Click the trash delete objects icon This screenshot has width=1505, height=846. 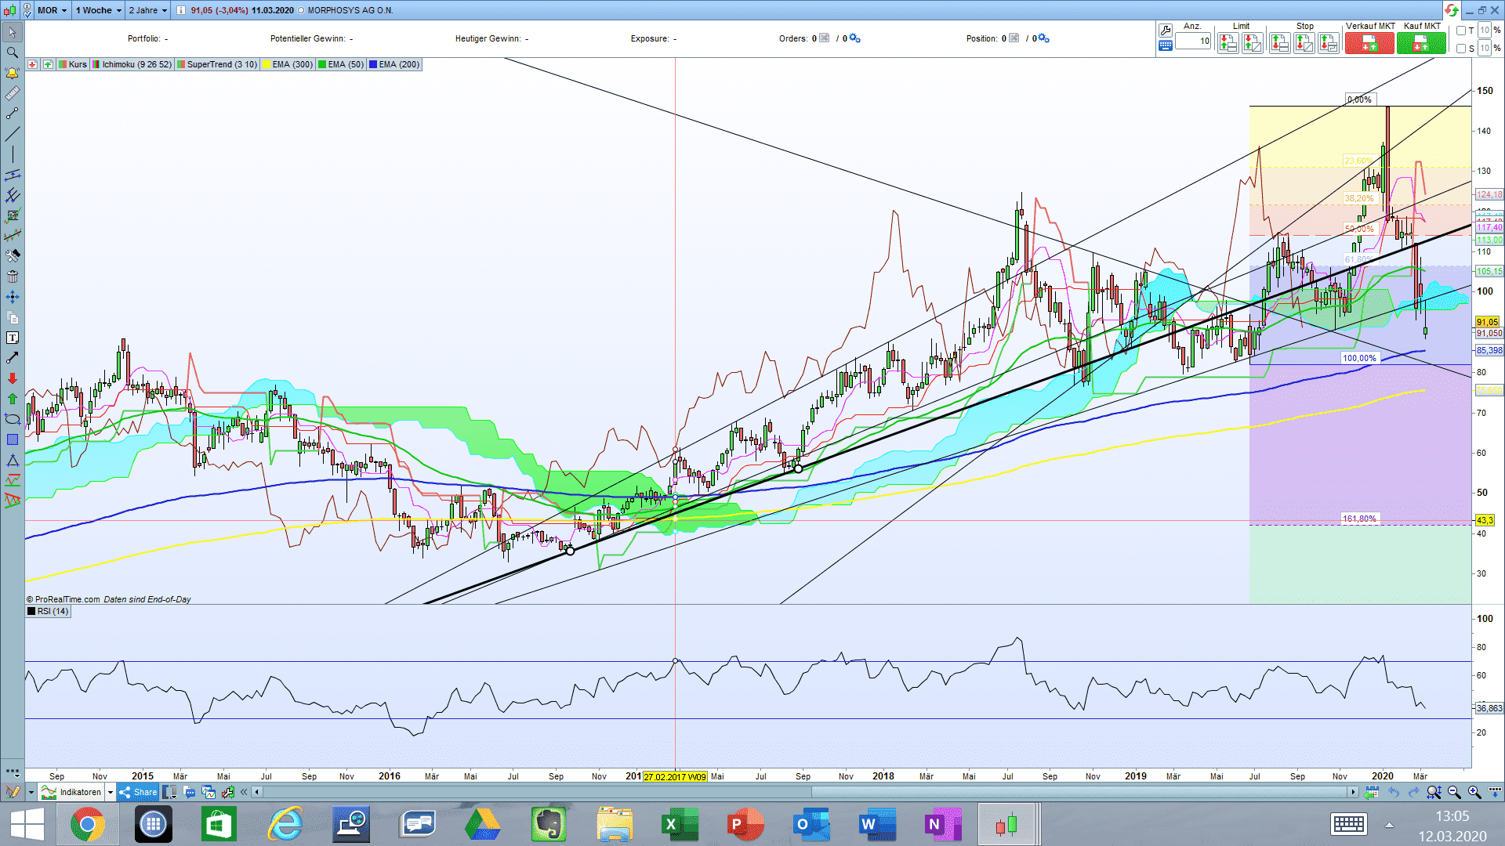point(12,277)
